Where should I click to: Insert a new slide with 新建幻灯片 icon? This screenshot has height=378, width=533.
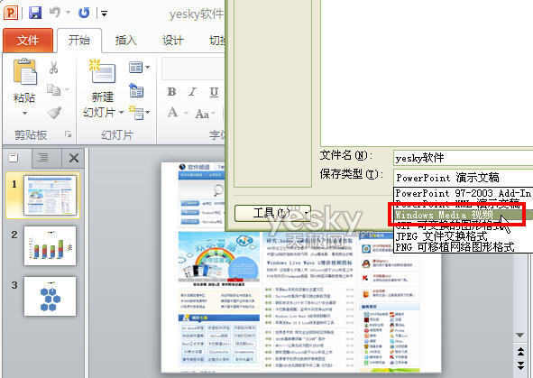pyautogui.click(x=103, y=72)
